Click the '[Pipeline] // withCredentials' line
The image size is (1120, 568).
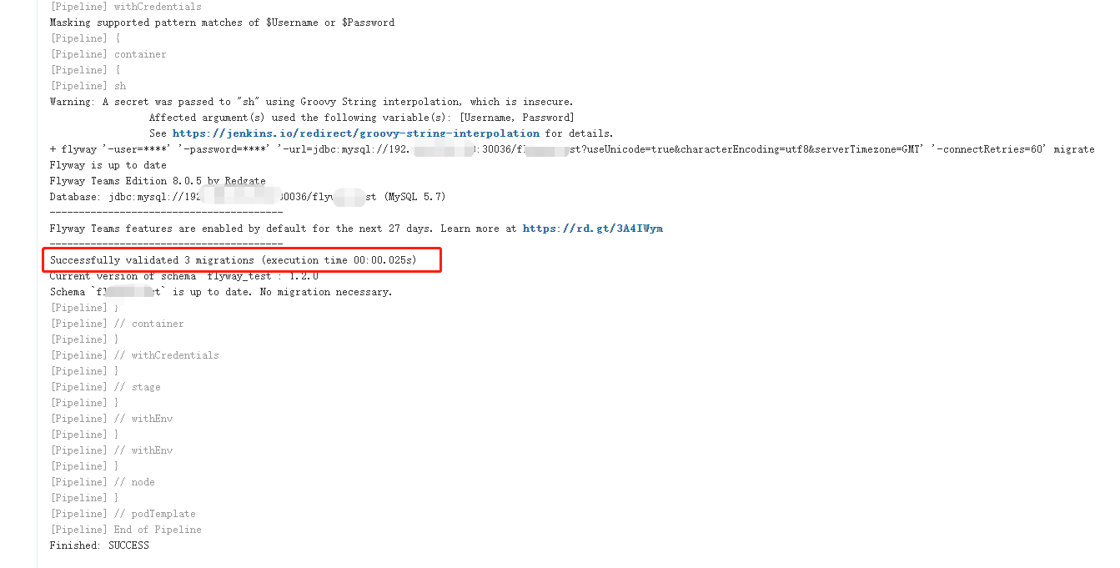(134, 355)
